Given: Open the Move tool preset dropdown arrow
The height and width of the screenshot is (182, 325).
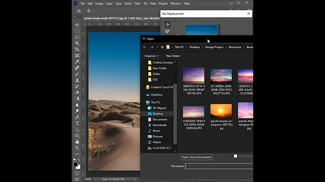Looking at the screenshot, I should point(94,11).
